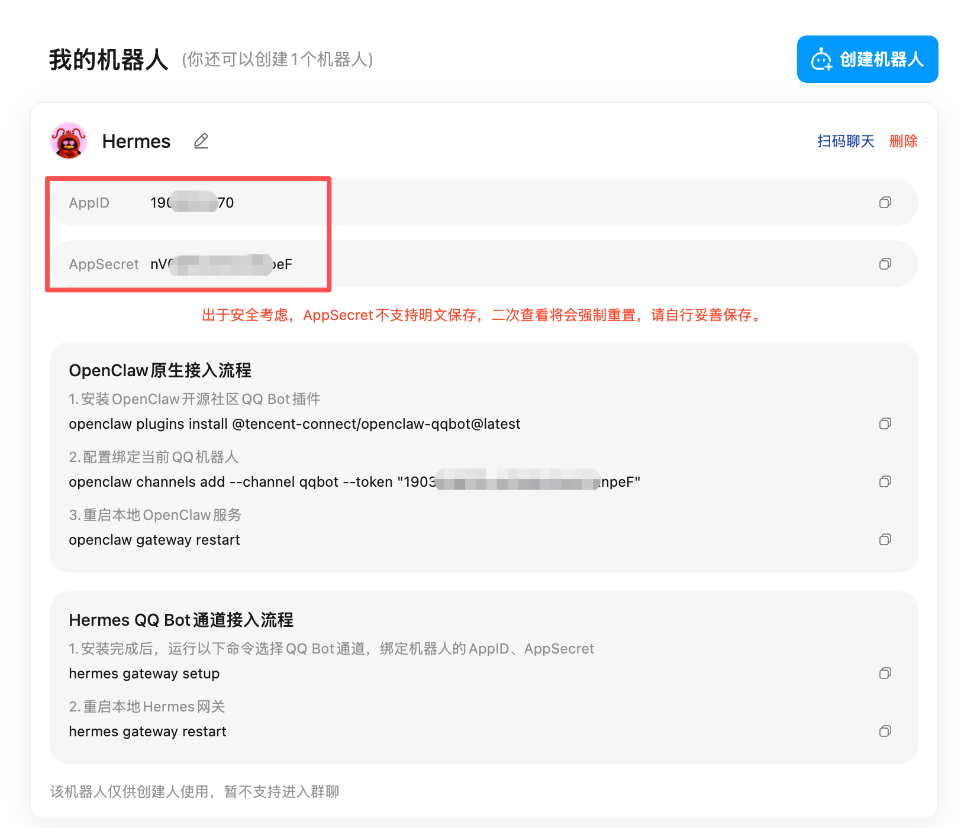The height and width of the screenshot is (828, 961).
Task: Copy the hermes gateway setup command
Action: tap(885, 673)
